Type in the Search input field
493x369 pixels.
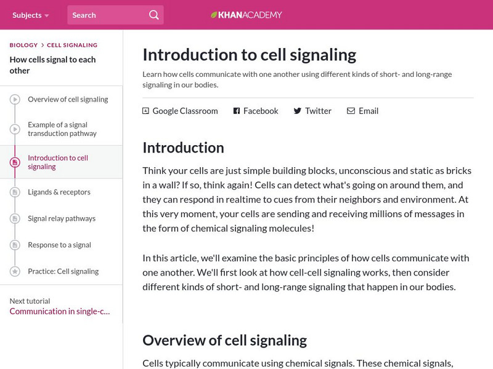(x=106, y=15)
